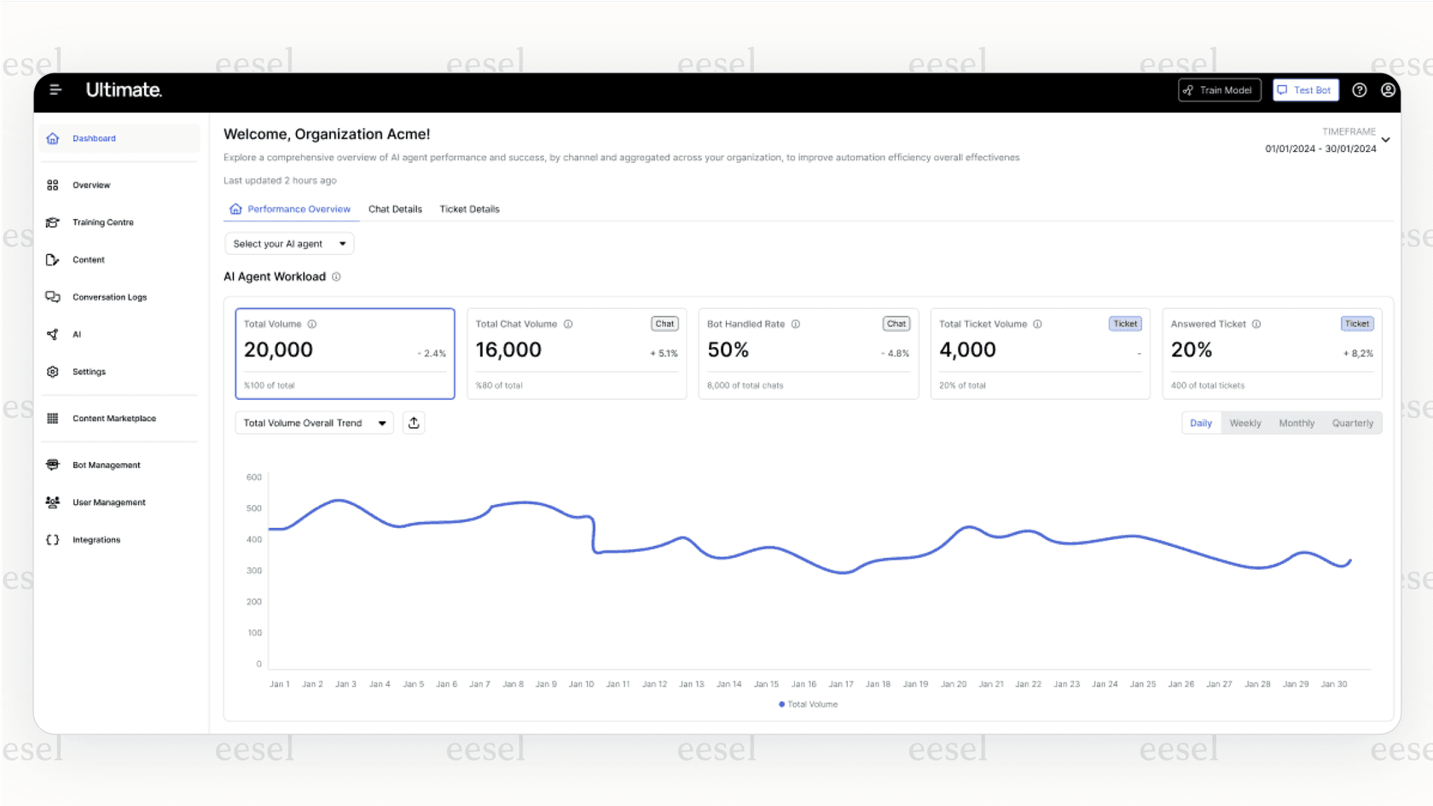Image resolution: width=1433 pixels, height=806 pixels.
Task: Expand the Total Volume Overall Trend dropdown
Action: pyautogui.click(x=314, y=422)
